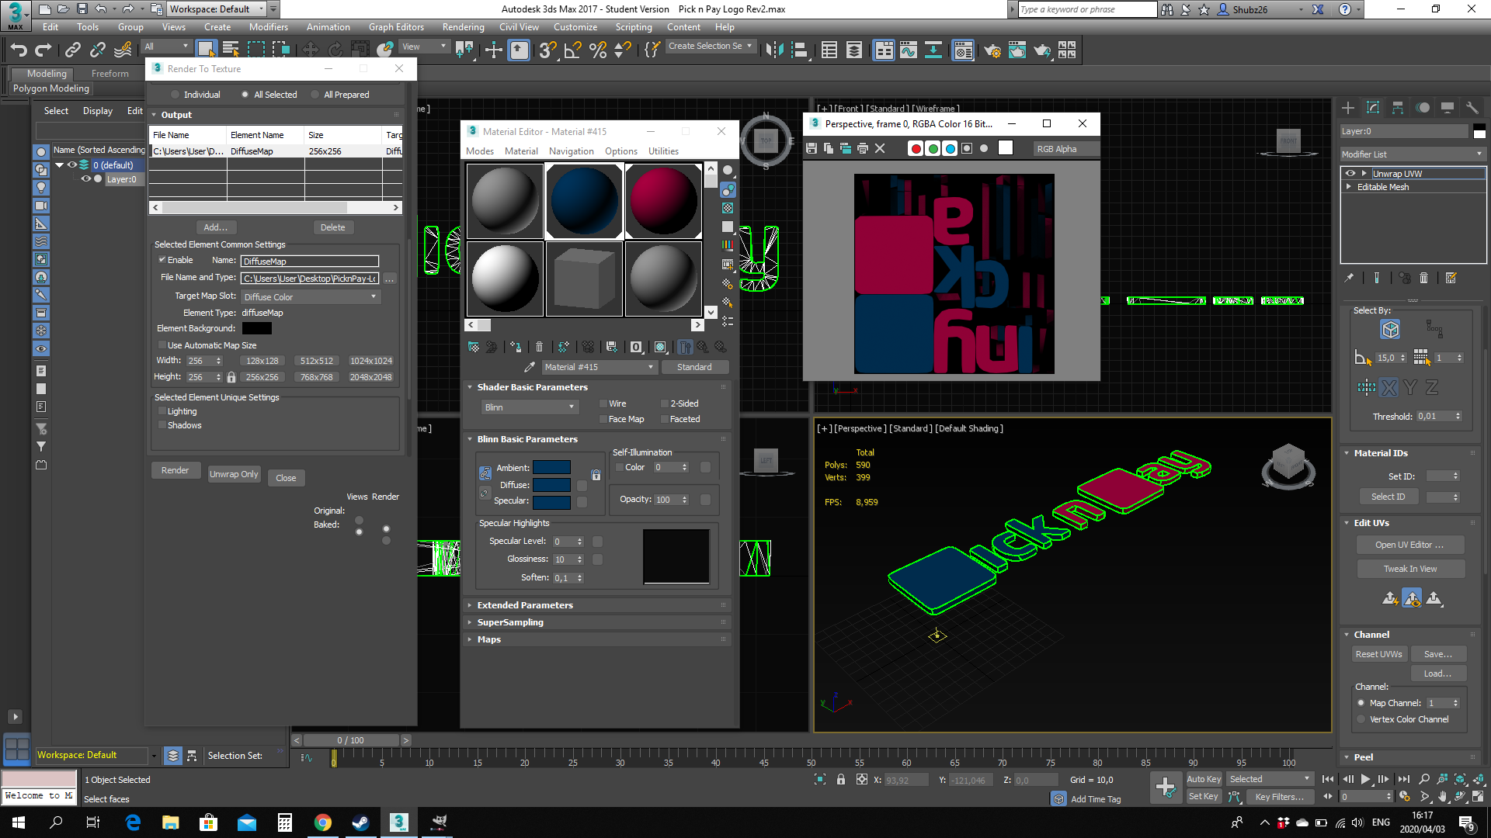
Task: Open the Modifier List dropdown
Action: (1412, 154)
